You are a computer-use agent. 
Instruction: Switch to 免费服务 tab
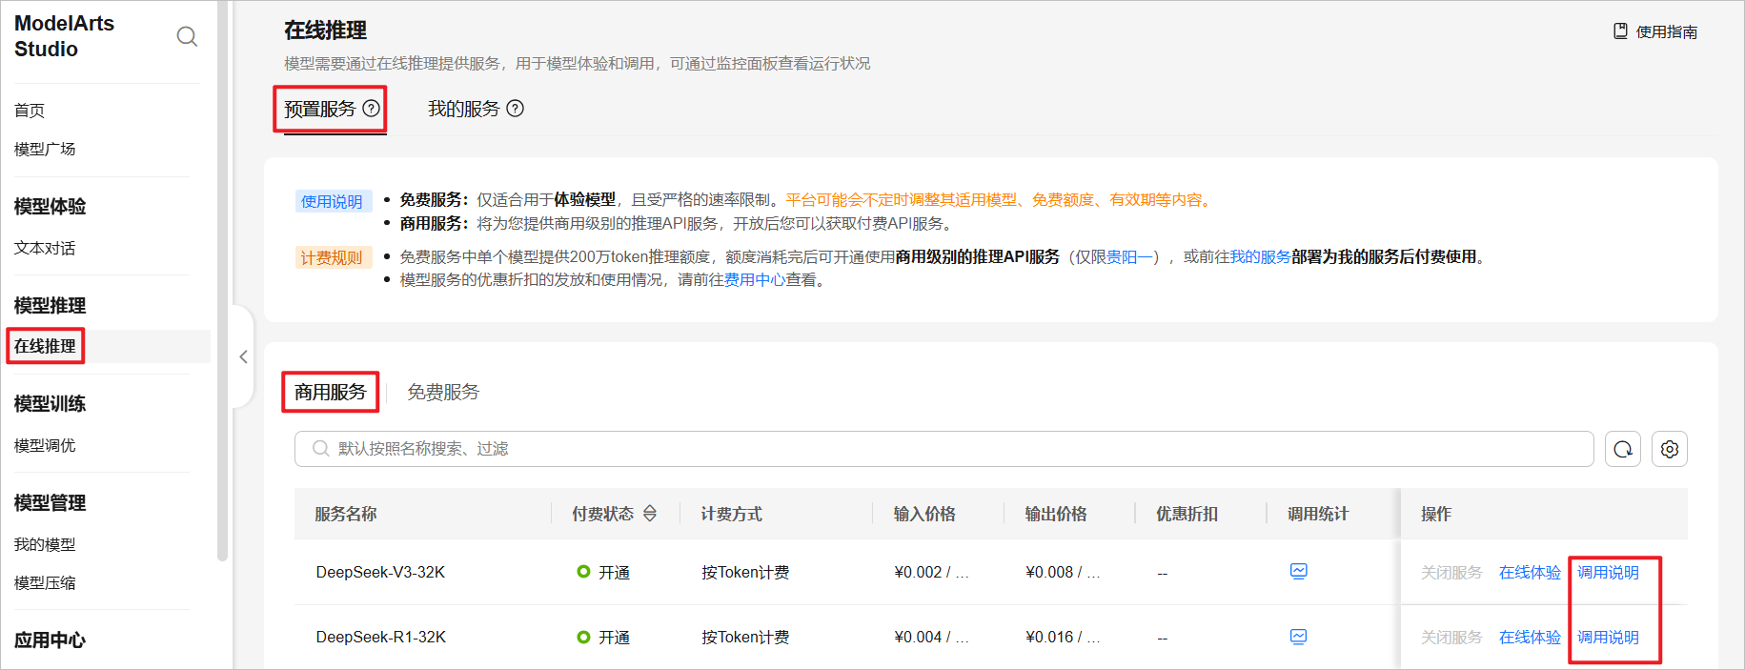[443, 392]
